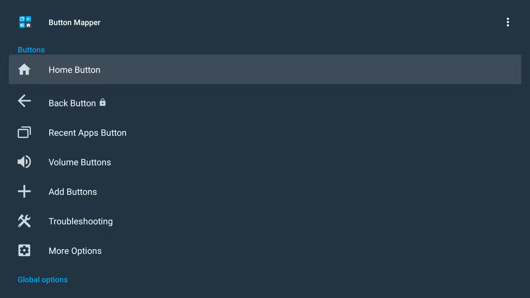Click the left arrow back icon
530x298 pixels.
coord(24,101)
